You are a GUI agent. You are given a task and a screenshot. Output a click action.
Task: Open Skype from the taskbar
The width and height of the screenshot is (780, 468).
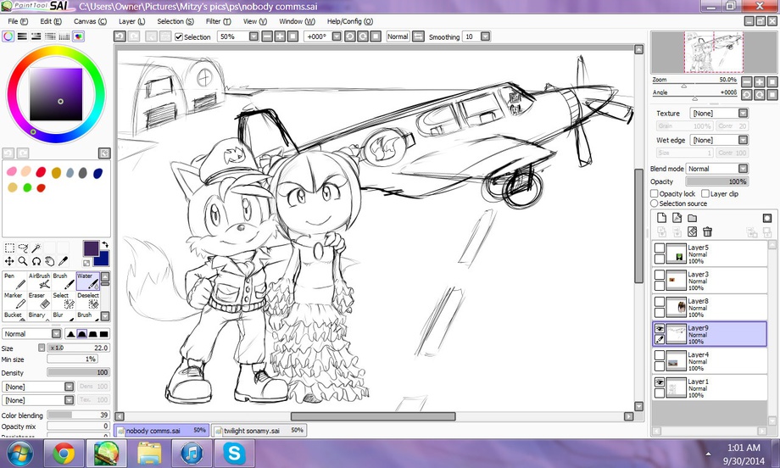(x=234, y=454)
